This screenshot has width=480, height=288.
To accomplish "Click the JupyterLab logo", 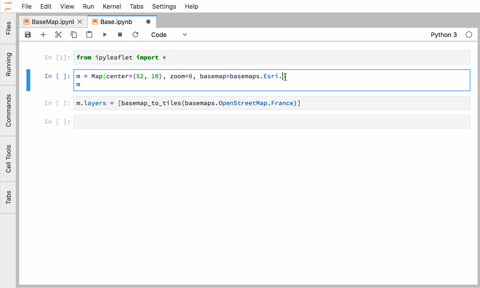I will (x=8, y=6).
